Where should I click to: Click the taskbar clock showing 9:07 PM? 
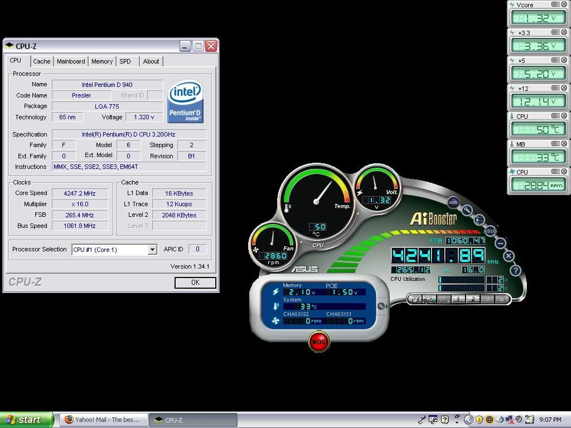(x=550, y=420)
